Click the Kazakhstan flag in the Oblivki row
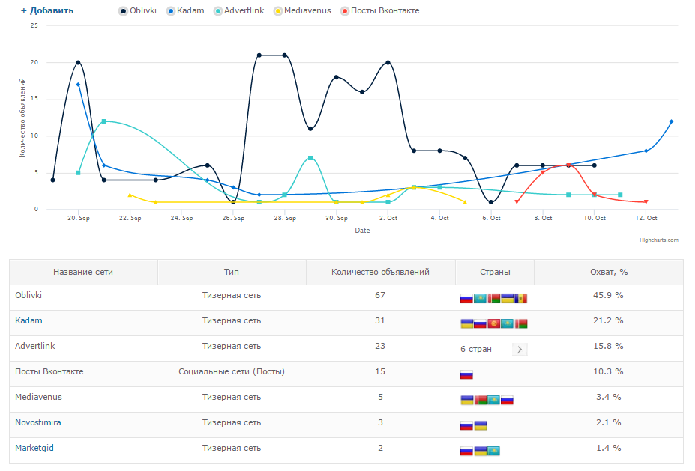695x471 pixels. pos(480,298)
